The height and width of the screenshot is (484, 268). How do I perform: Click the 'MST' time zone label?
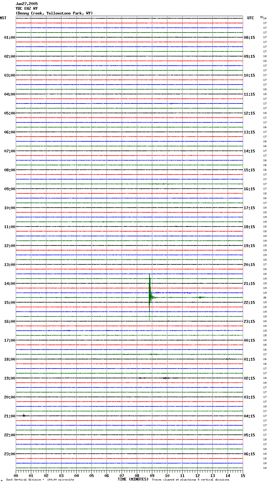[x=3, y=18]
